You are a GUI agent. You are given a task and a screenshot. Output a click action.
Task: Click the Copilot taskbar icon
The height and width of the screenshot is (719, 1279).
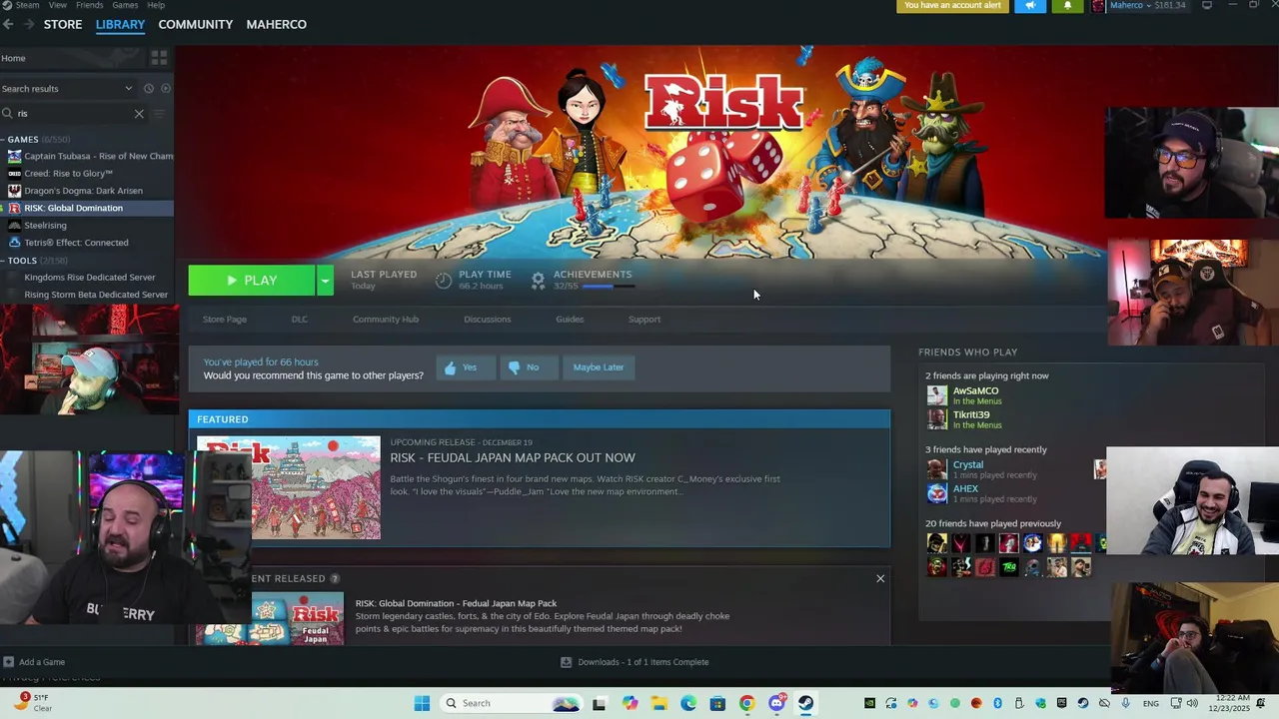(630, 703)
